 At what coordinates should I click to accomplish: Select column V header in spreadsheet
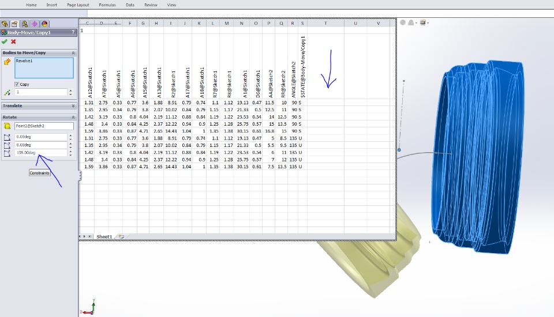coord(378,23)
